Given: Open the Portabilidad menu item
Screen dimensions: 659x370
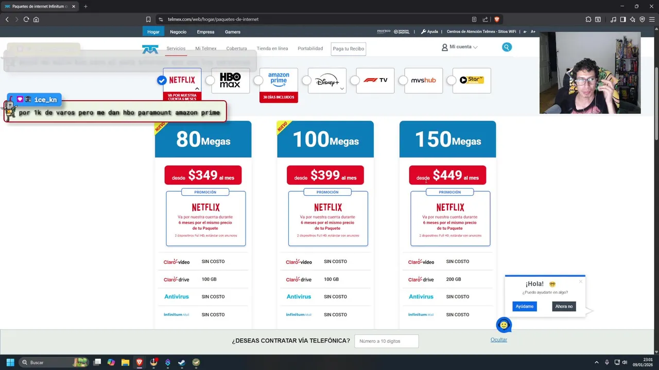Looking at the screenshot, I should click(310, 48).
